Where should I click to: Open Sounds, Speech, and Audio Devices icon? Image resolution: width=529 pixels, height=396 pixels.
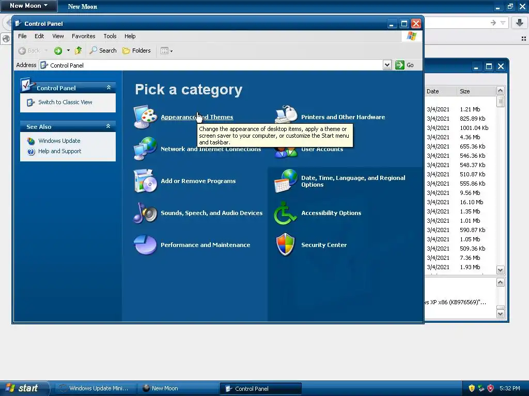(145, 213)
